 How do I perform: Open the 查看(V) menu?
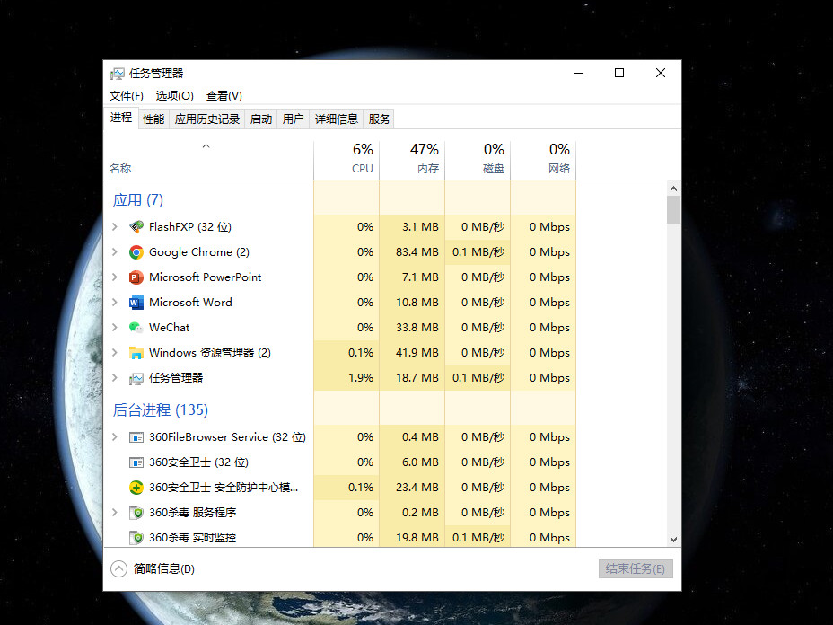pos(224,96)
